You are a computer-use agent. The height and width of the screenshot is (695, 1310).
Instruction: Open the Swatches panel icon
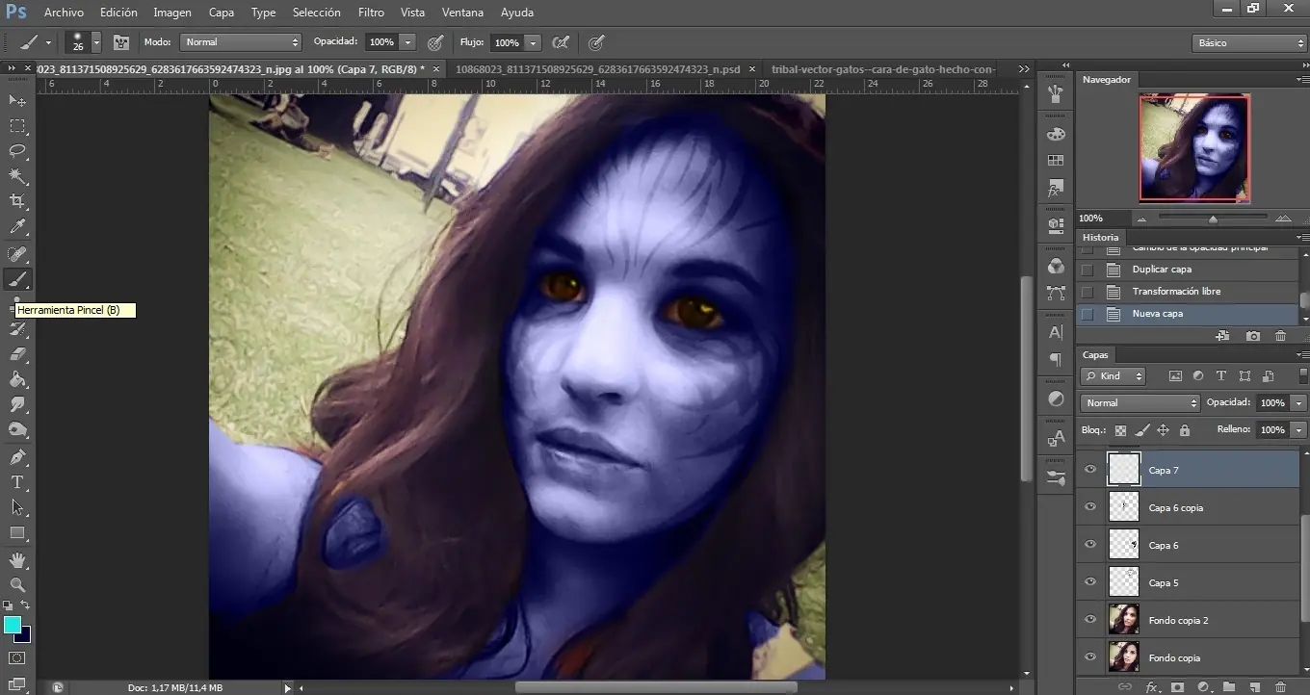point(1056,160)
